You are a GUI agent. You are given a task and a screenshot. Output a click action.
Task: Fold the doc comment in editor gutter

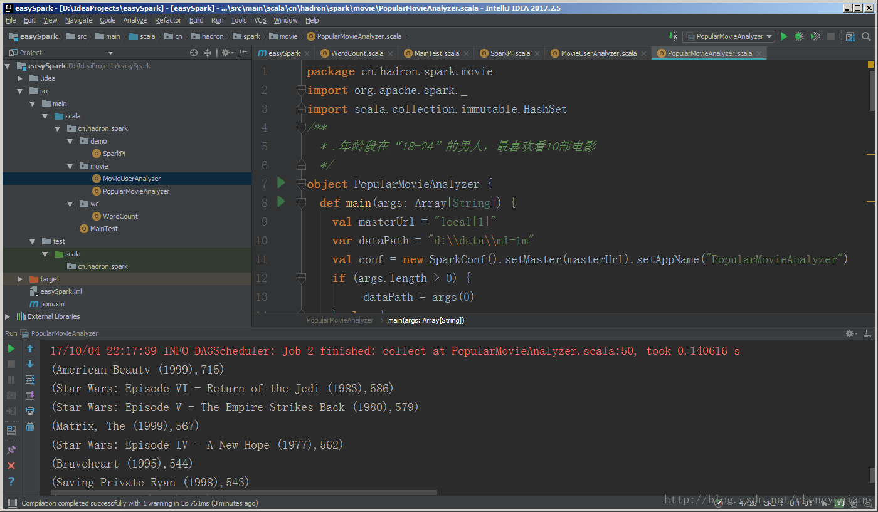301,128
